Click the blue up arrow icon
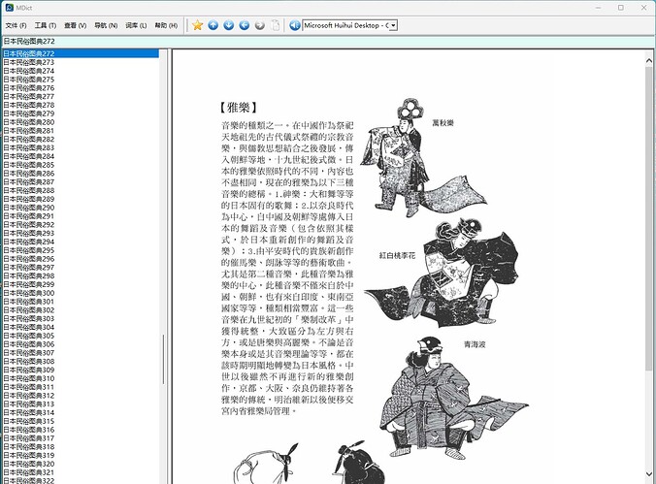The height and width of the screenshot is (484, 656). [213, 25]
